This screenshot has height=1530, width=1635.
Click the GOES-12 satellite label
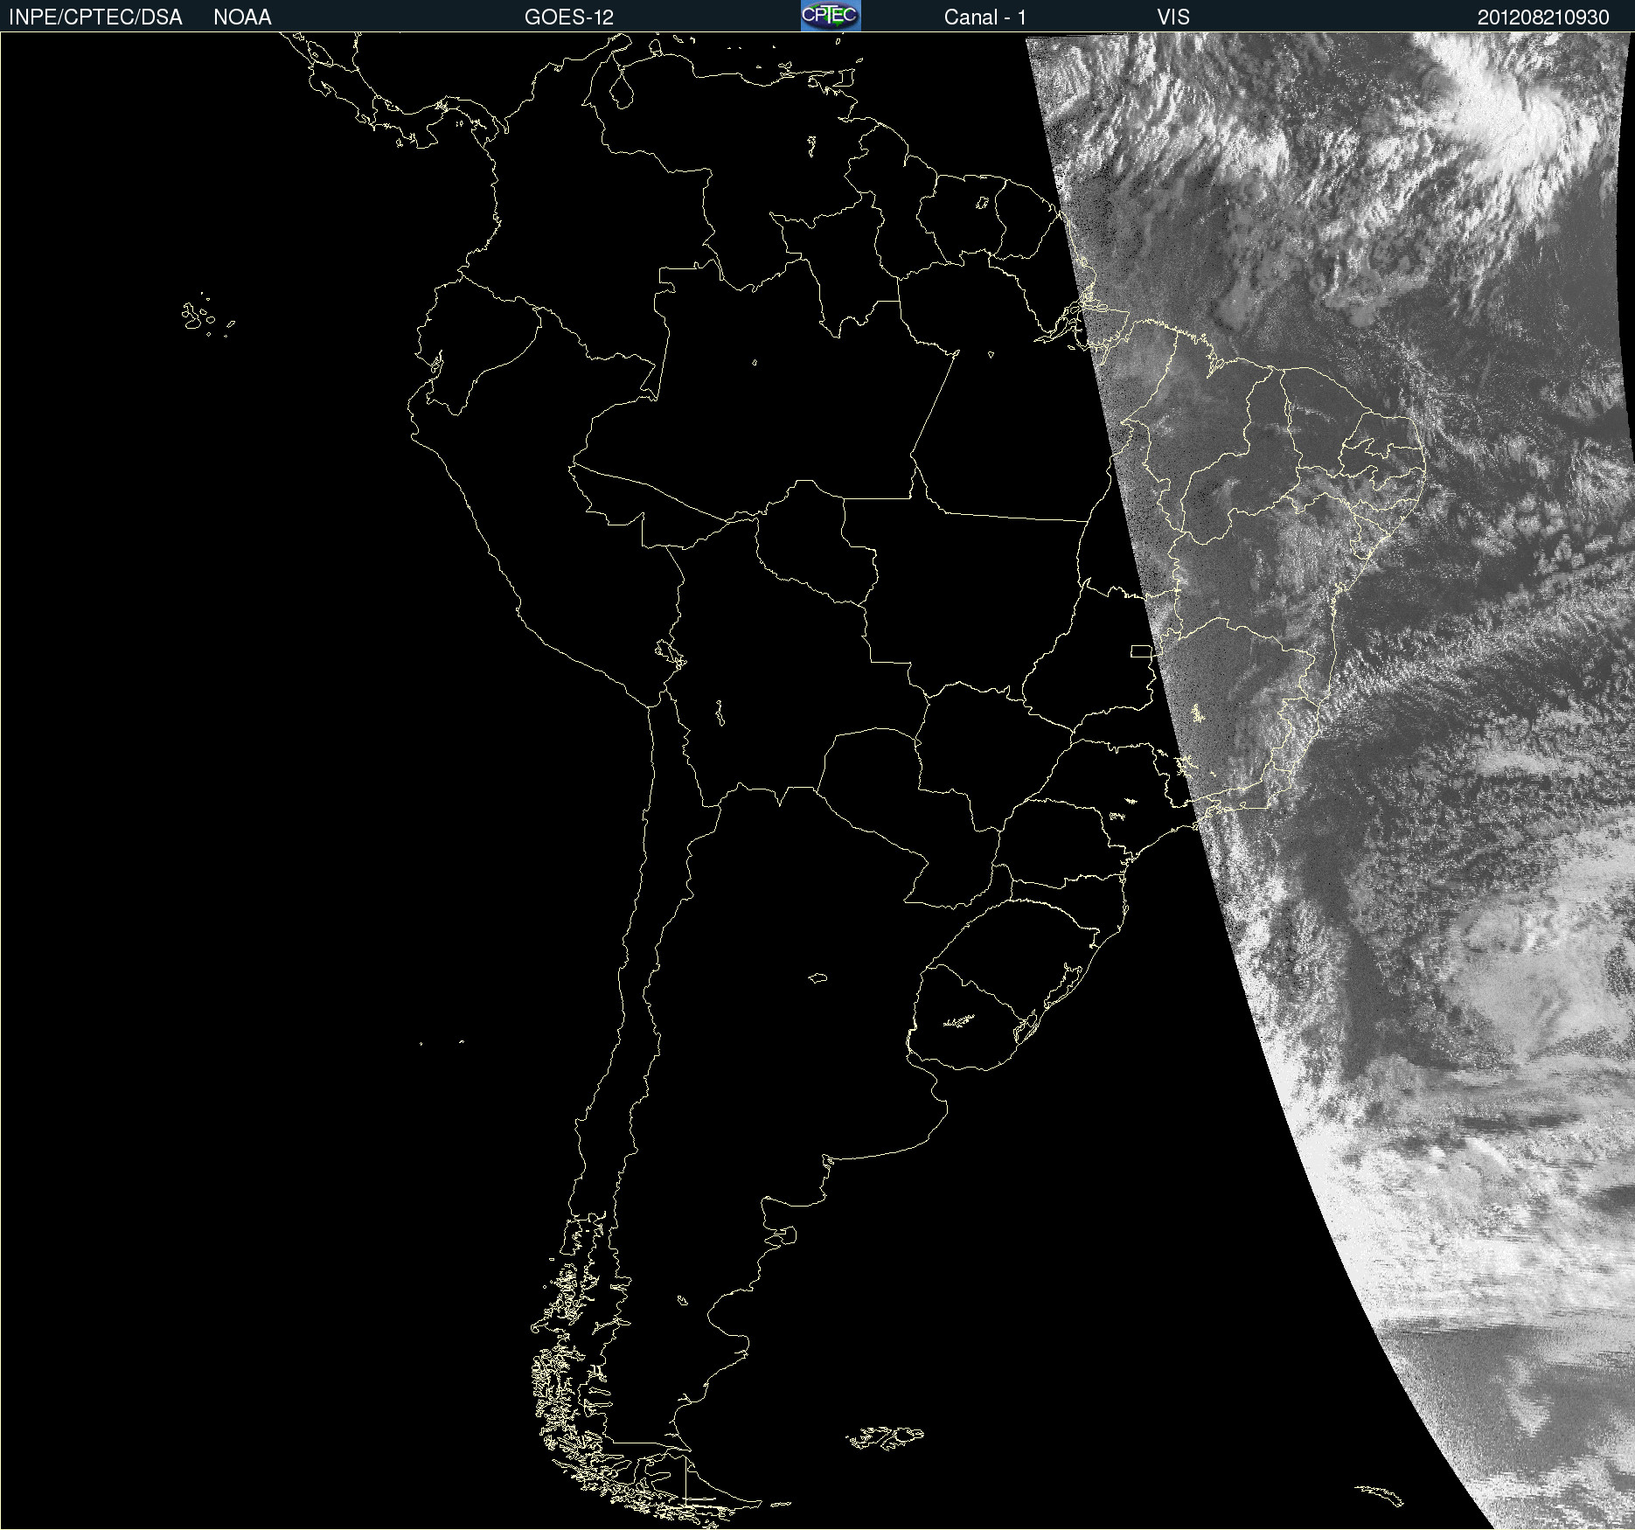click(x=569, y=17)
